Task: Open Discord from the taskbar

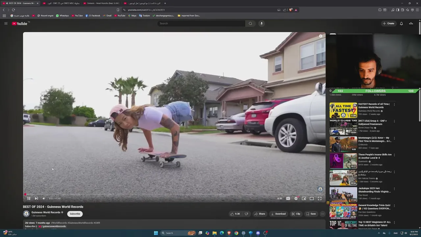Action: [x=258, y=233]
